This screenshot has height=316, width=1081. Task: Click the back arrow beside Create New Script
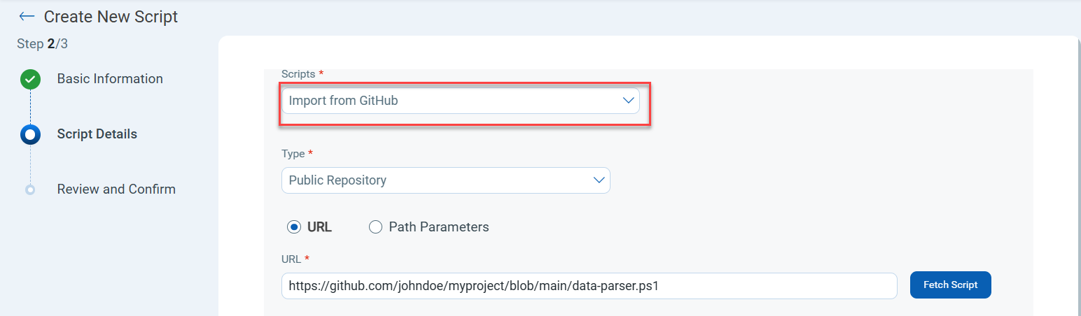click(27, 16)
